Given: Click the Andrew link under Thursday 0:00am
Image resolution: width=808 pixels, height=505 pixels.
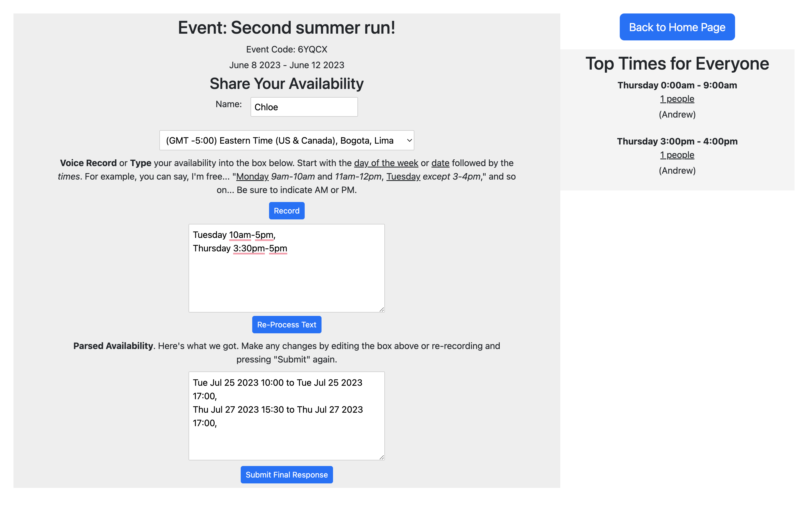Looking at the screenshot, I should (x=677, y=114).
